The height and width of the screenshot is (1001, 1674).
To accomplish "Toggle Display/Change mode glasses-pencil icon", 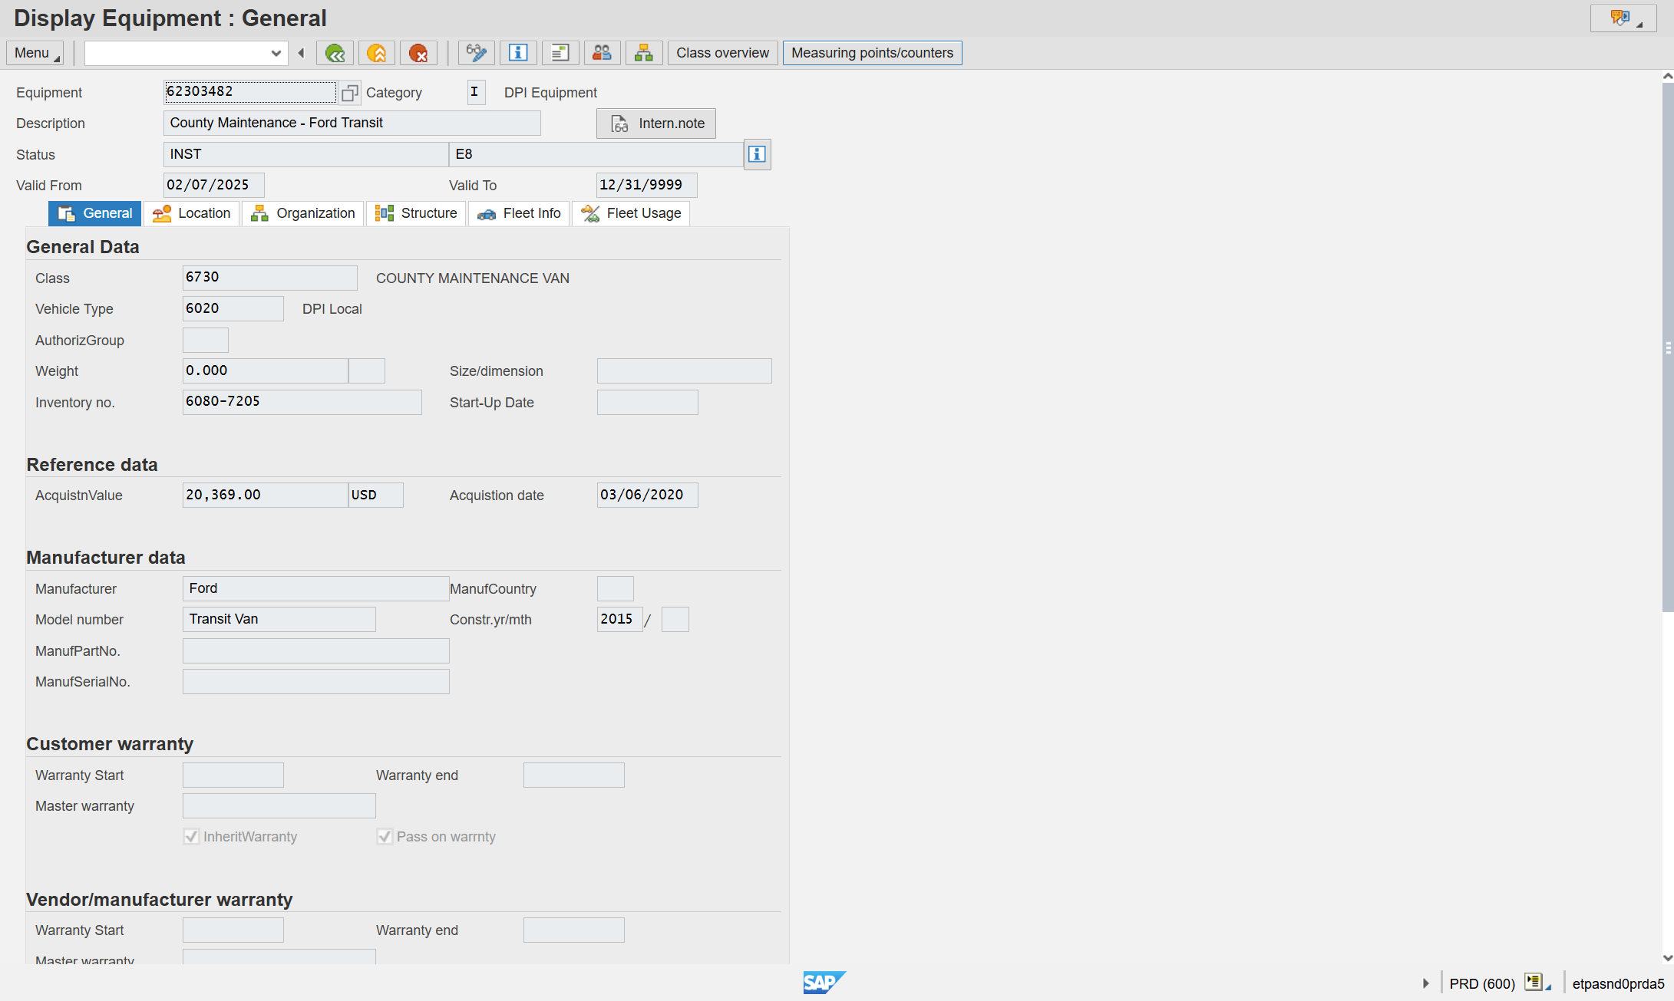I will tap(477, 53).
